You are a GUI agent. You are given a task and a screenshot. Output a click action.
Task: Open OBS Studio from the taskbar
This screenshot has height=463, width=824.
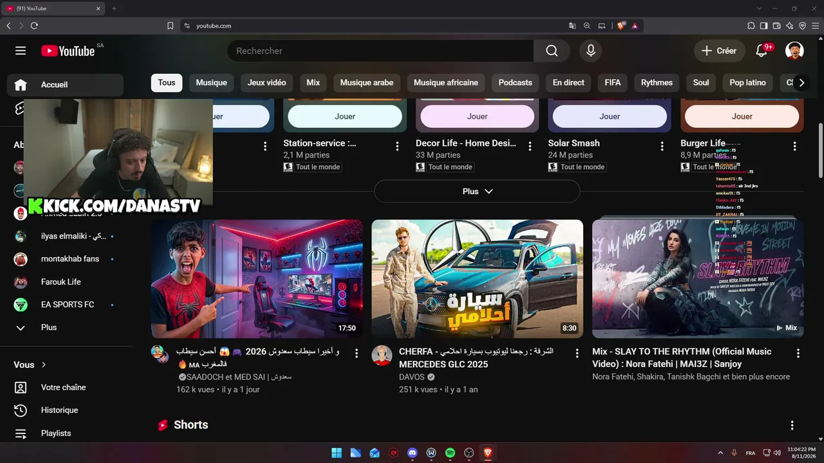point(469,453)
